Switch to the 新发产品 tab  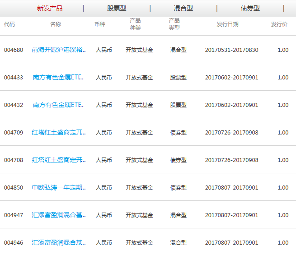pyautogui.click(x=50, y=8)
